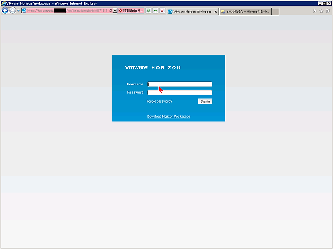The image size is (333, 249).
Task: Click the Download Horizon Workspace link
Action: [169, 116]
